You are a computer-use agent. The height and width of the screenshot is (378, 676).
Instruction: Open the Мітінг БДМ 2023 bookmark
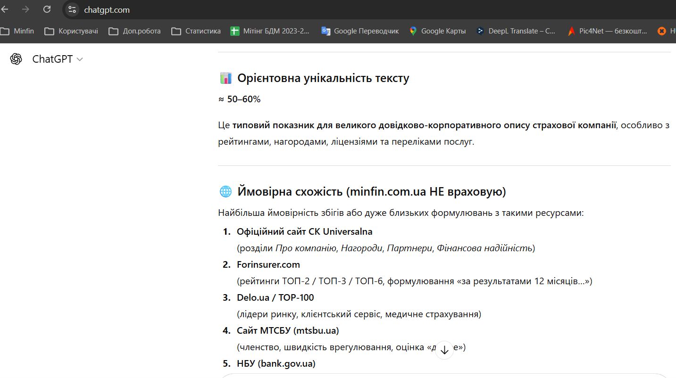tap(270, 31)
